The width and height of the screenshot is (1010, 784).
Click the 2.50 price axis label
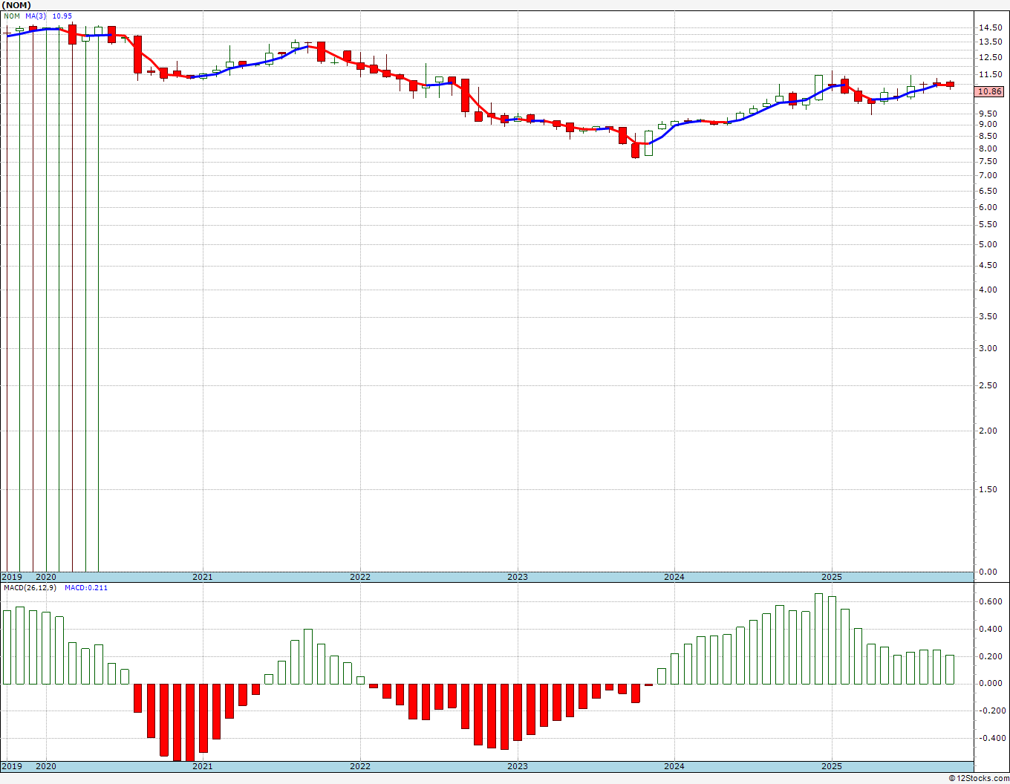point(989,385)
